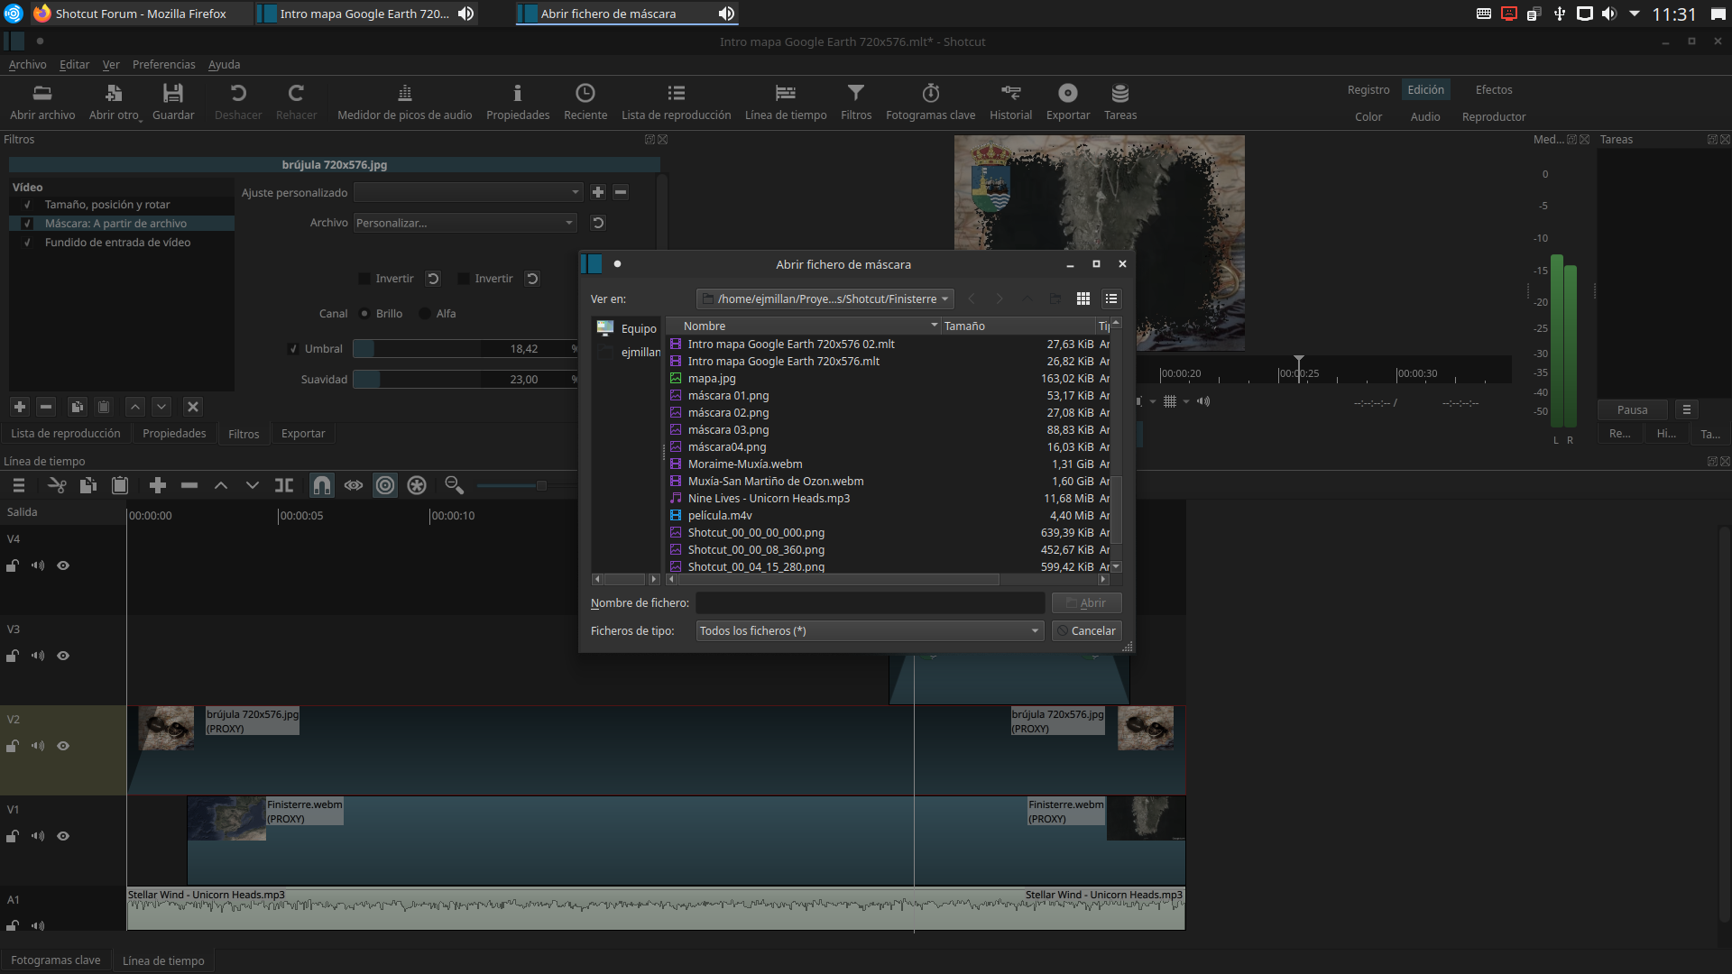
Task: Open the system tray dropdown arrow
Action: click(x=1635, y=14)
